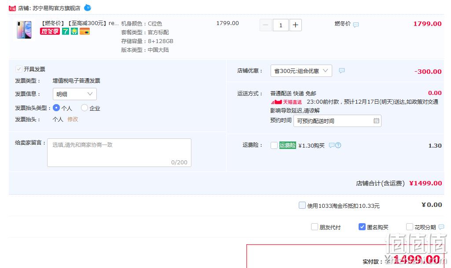Click the green 7-day return badge
451x268 pixels.
coord(66,31)
